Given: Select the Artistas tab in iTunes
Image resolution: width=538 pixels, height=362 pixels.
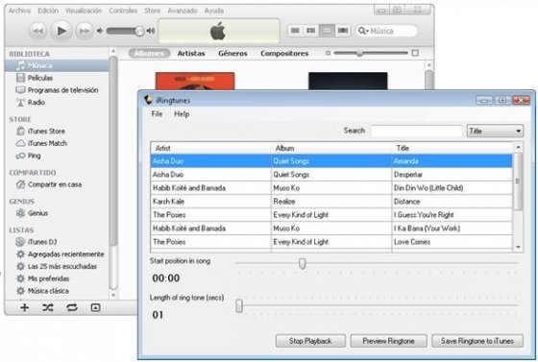Looking at the screenshot, I should click(191, 53).
